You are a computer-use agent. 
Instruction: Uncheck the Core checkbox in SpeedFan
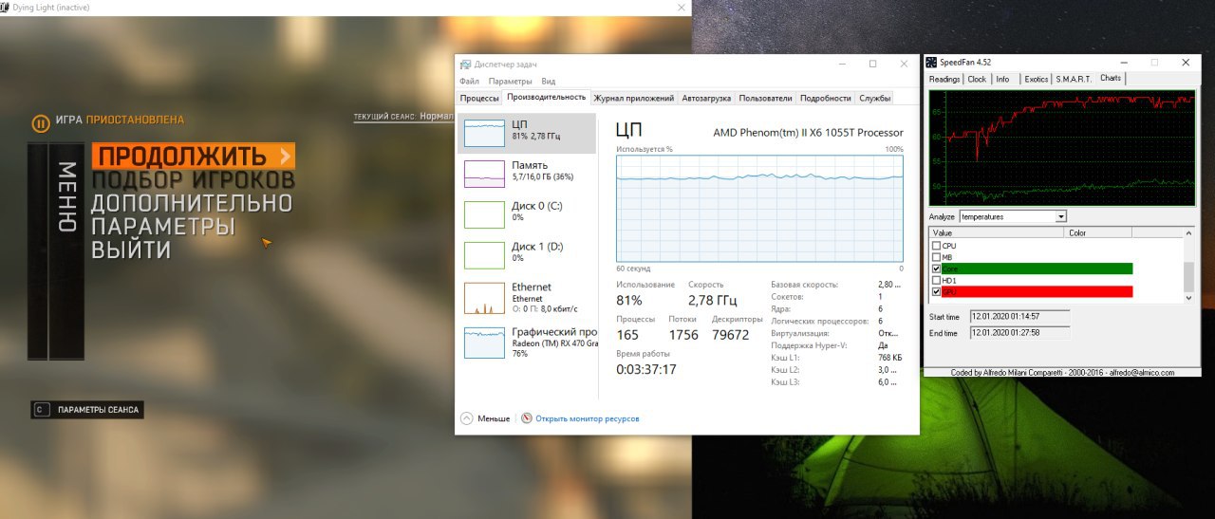click(x=937, y=269)
